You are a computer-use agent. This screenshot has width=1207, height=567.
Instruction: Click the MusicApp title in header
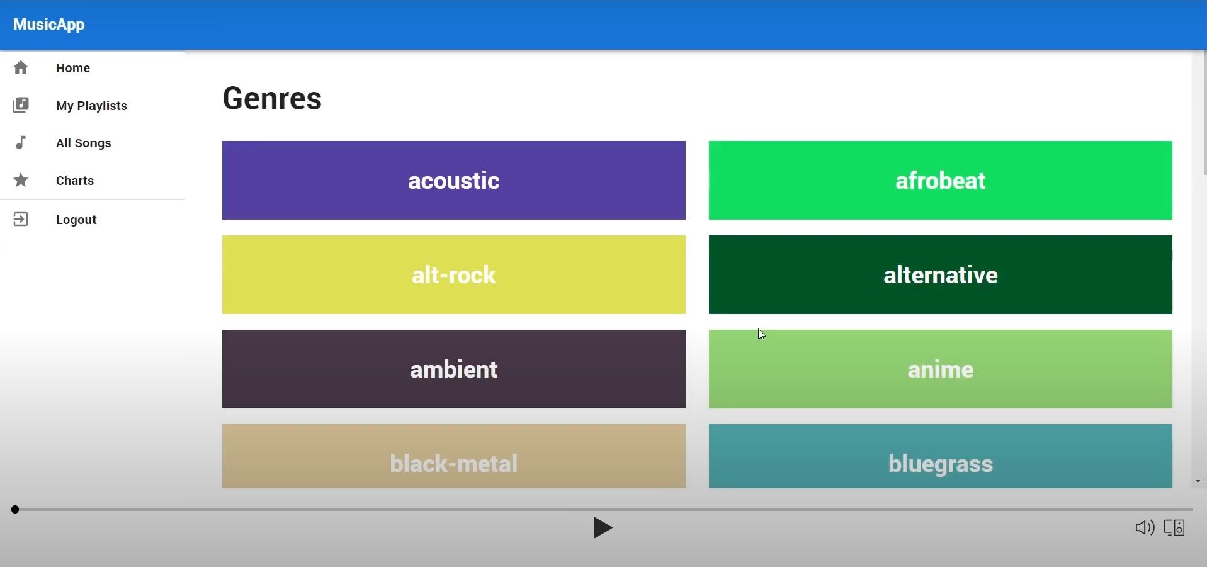(49, 25)
